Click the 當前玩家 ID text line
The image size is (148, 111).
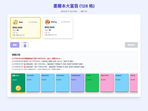(74, 12)
